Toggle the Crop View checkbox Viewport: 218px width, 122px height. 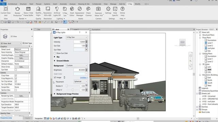(x=16, y=76)
